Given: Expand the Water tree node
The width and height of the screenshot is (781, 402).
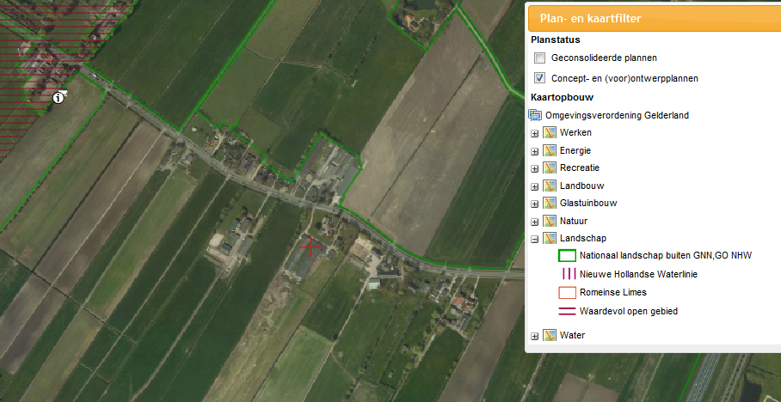Looking at the screenshot, I should [535, 336].
